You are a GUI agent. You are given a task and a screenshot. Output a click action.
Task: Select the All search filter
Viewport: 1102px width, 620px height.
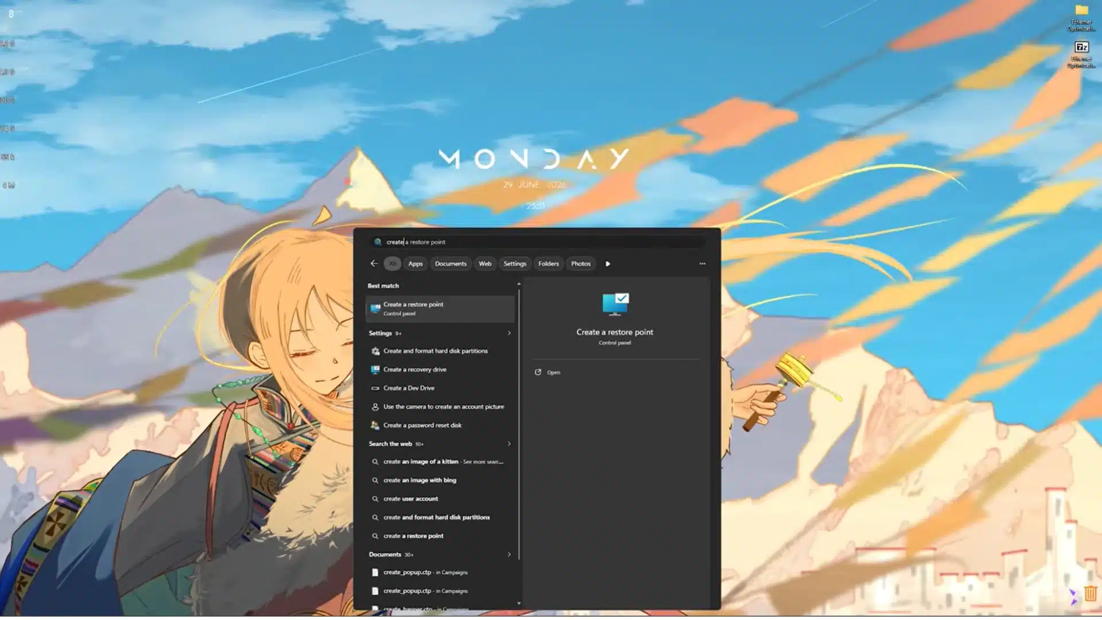(393, 263)
